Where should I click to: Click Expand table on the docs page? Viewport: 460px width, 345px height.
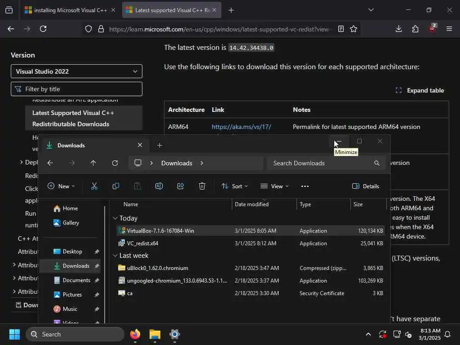pyautogui.click(x=420, y=90)
